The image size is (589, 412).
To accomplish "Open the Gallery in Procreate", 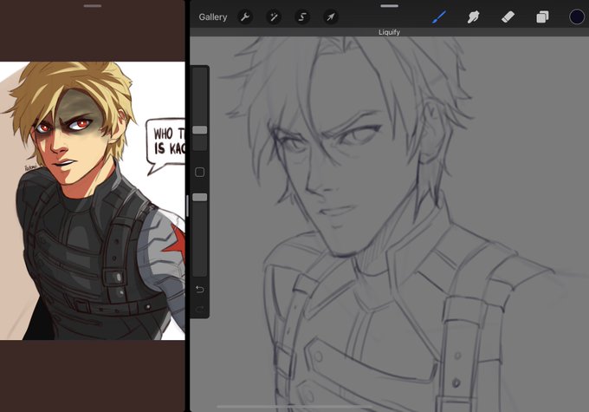I will pyautogui.click(x=212, y=17).
